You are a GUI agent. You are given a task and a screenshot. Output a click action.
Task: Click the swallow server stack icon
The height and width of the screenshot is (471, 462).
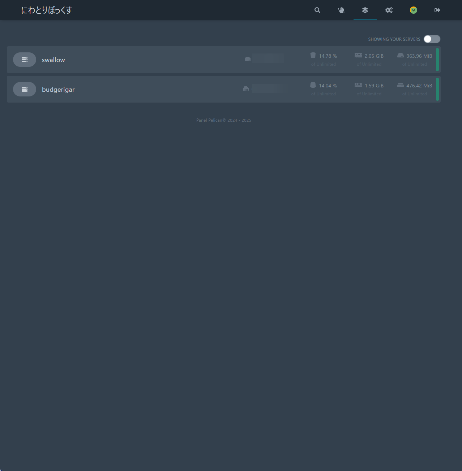(25, 60)
